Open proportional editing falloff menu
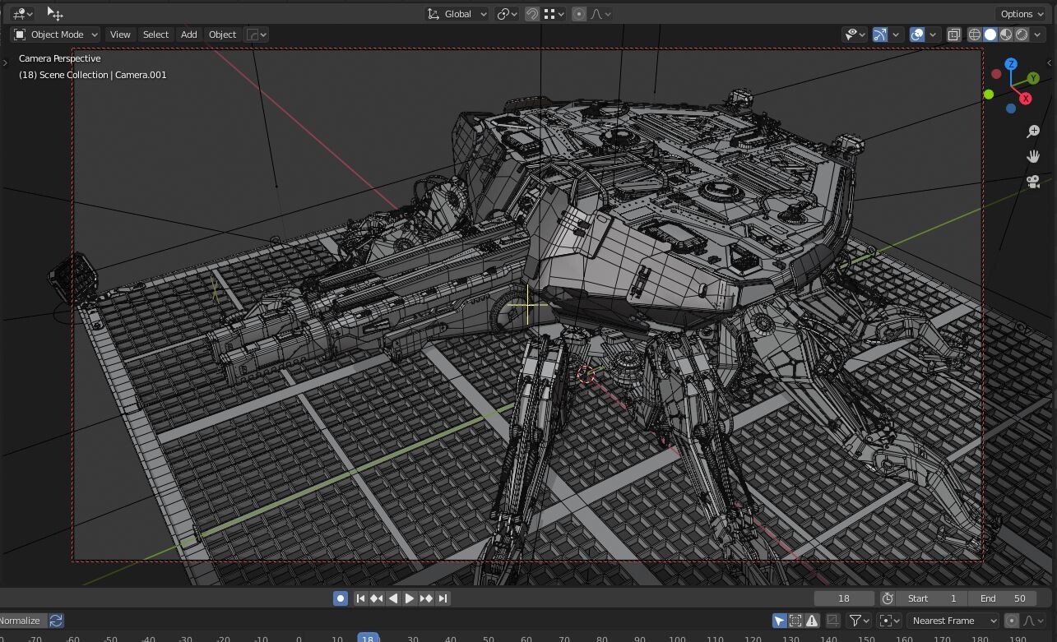This screenshot has width=1057, height=642. (x=601, y=13)
